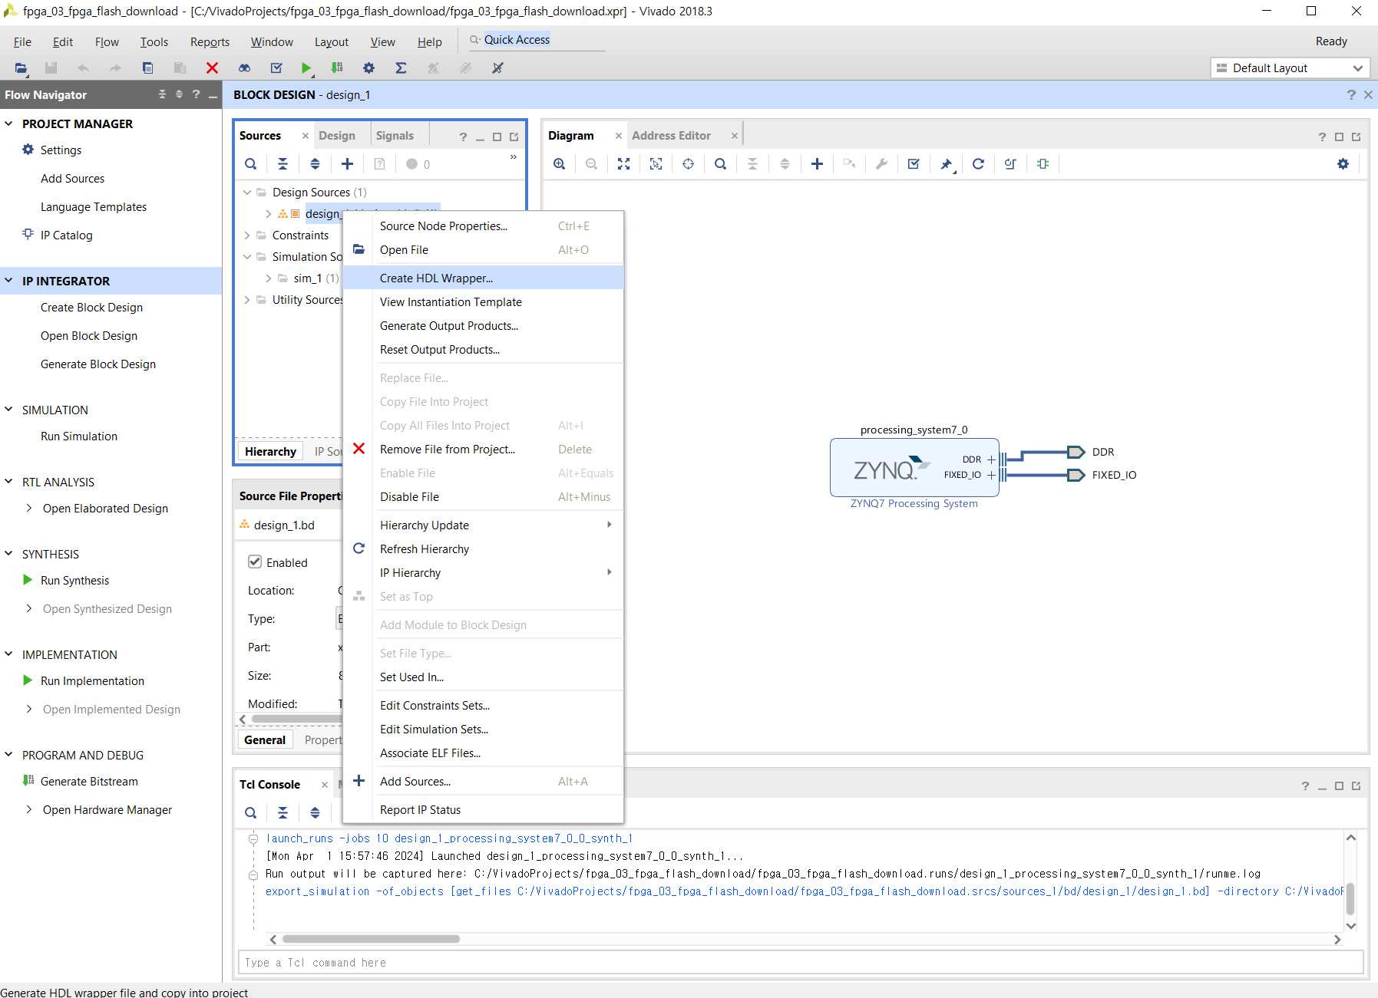Click the Tcl Console horizontal scrollbar
This screenshot has width=1378, height=998.
pyautogui.click(x=371, y=939)
